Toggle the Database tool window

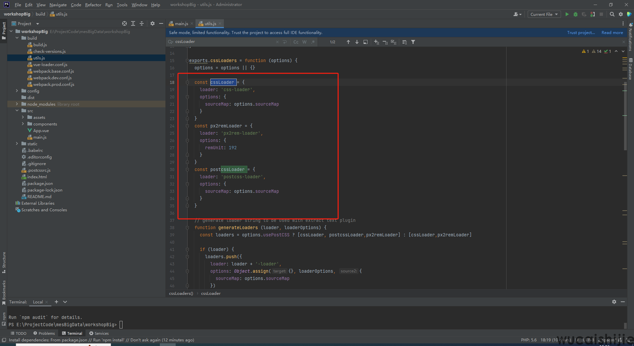pyautogui.click(x=630, y=69)
